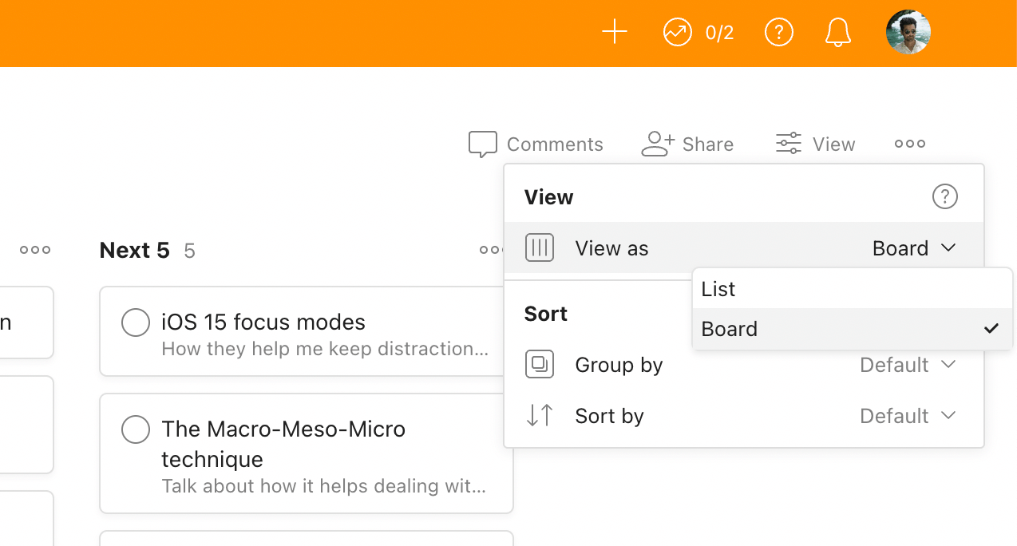Screen dimensions: 1017x546
Task: Open the productivity trend 0/2 indicator
Action: [x=698, y=33]
